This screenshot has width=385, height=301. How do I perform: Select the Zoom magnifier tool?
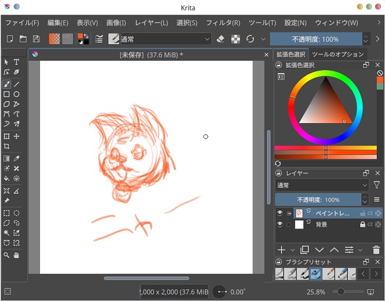coord(6,255)
